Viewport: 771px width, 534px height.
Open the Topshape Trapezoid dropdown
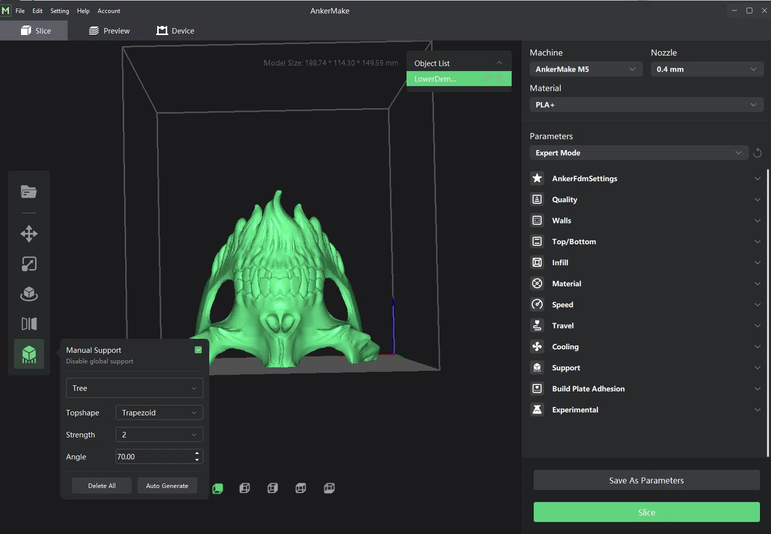coord(159,412)
